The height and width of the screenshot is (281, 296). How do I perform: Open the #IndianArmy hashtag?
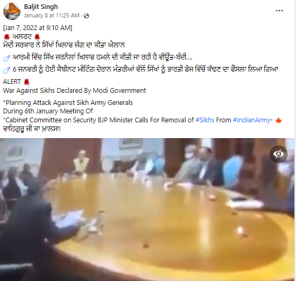(x=252, y=120)
